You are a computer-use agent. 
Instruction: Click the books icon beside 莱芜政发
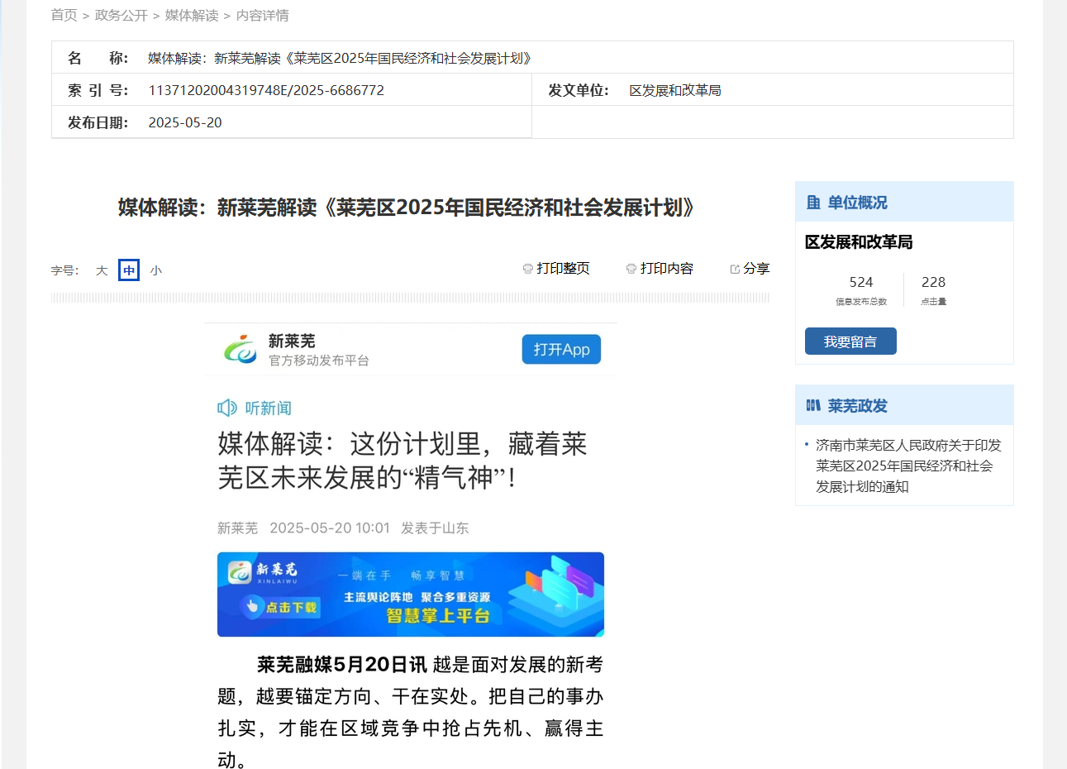814,406
